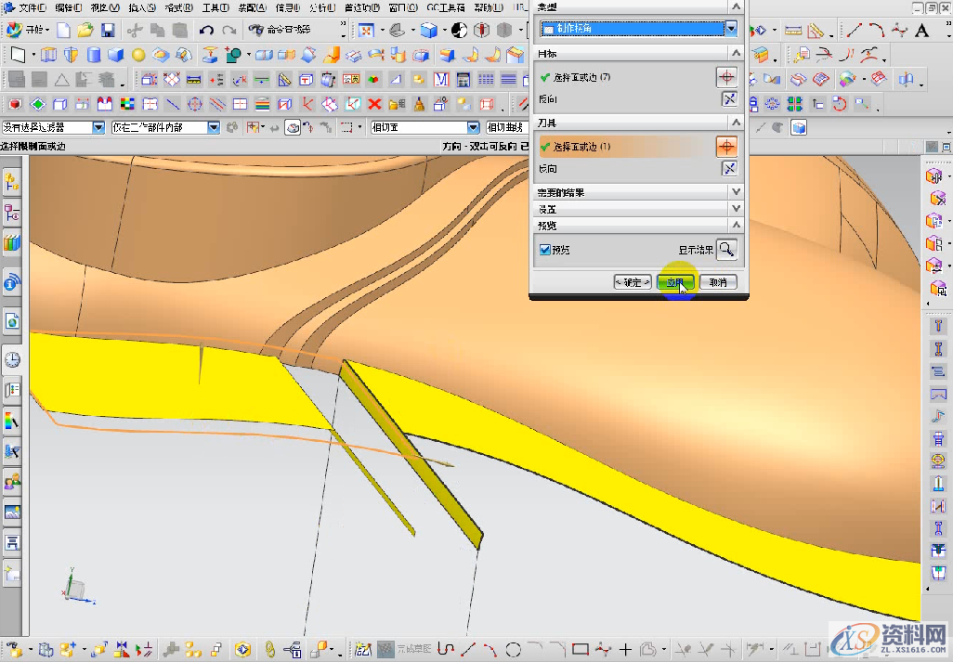Click the text 'A' annotation tool icon
This screenshot has width=953, height=662.
click(x=922, y=31)
